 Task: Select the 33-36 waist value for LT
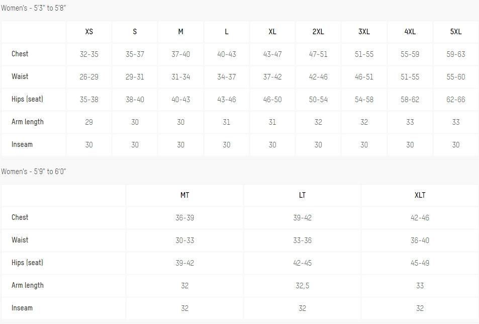click(302, 240)
